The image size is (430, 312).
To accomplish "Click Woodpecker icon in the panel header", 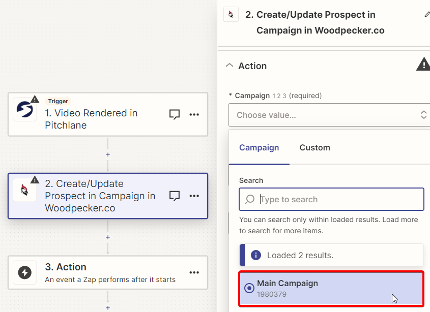I will [x=231, y=14].
